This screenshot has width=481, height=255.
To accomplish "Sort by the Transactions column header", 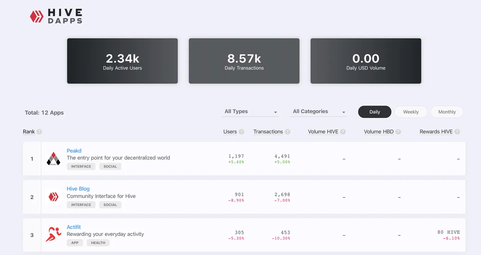I will 268,132.
